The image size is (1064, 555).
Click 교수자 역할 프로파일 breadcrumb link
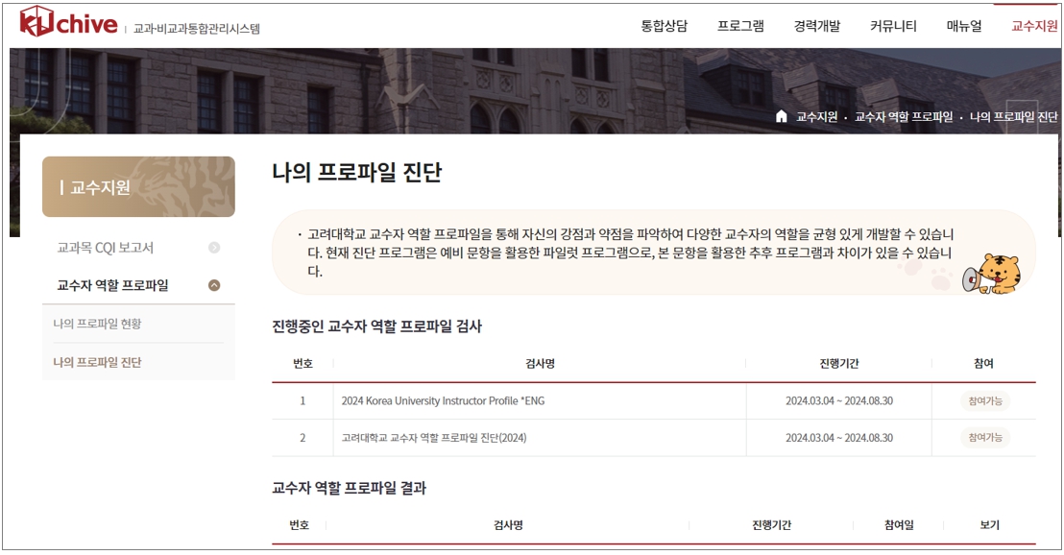pyautogui.click(x=904, y=116)
